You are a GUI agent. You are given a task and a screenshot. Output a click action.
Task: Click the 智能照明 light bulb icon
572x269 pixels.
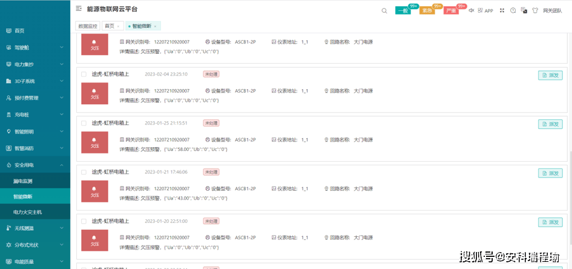pyautogui.click(x=8, y=131)
